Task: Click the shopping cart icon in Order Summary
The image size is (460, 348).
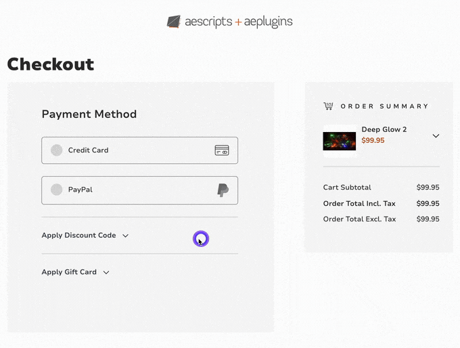Action: pyautogui.click(x=328, y=106)
